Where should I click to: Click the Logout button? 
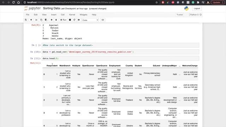pos(197,8)
